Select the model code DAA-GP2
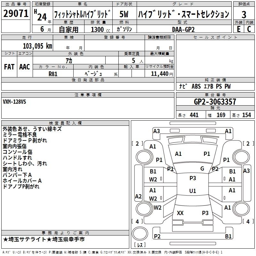256x256 pixels. pos(183,29)
